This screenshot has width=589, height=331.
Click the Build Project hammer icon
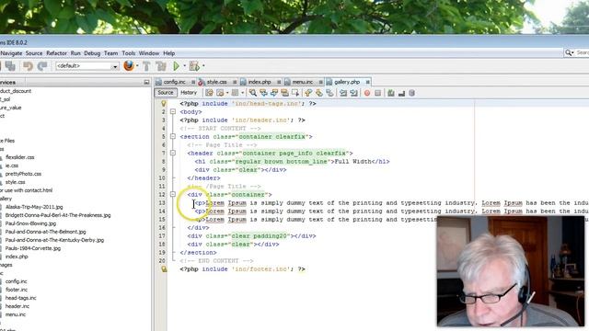[x=146, y=66]
